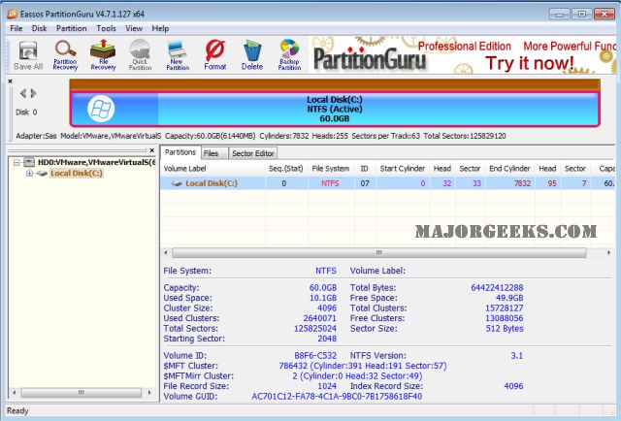This screenshot has height=421, width=621.
Task: Click the Starting Sector value 2048
Action: click(327, 339)
